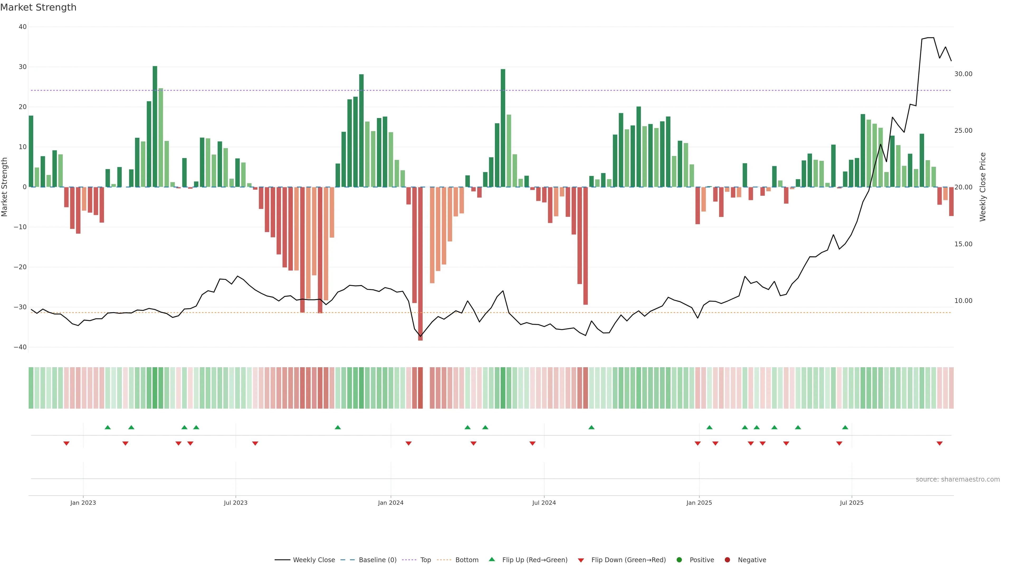The image size is (1013, 569).
Task: Click the deepest red bar near -38
Action: click(421, 263)
